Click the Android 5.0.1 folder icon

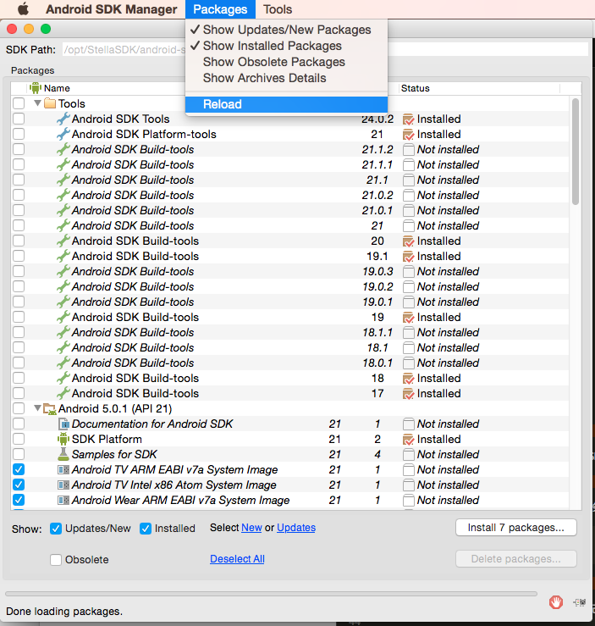click(x=50, y=409)
